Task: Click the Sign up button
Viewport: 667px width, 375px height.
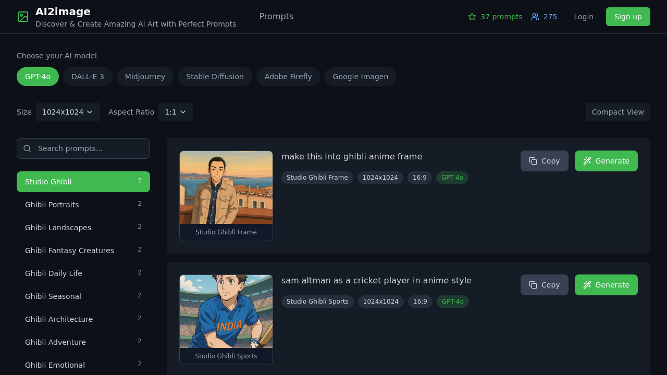Action: 627,16
